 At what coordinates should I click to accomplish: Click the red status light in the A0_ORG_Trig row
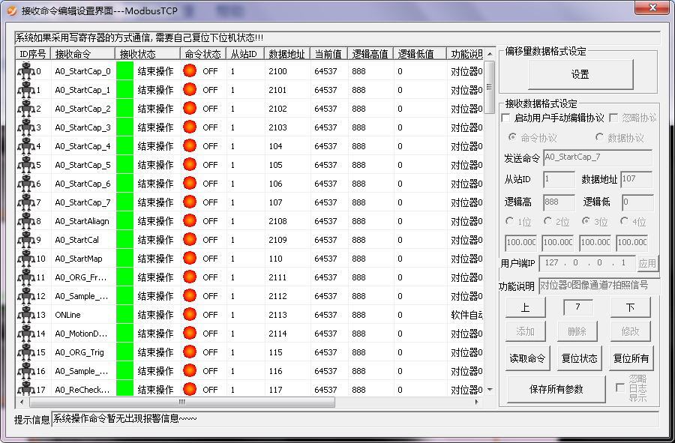point(190,352)
